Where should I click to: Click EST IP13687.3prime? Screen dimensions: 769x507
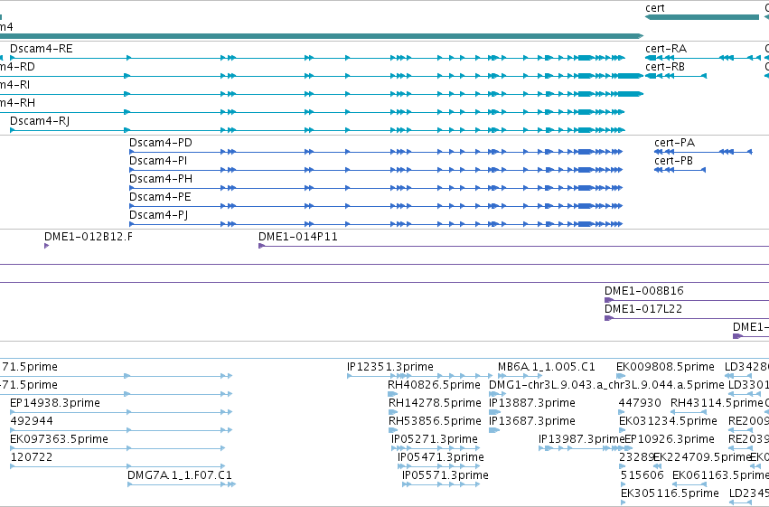532,421
